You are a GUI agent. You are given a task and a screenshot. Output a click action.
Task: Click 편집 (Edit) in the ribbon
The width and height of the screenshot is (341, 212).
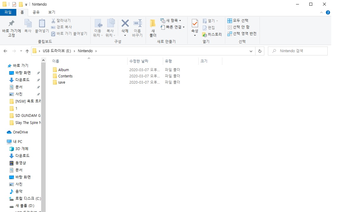tap(209, 28)
